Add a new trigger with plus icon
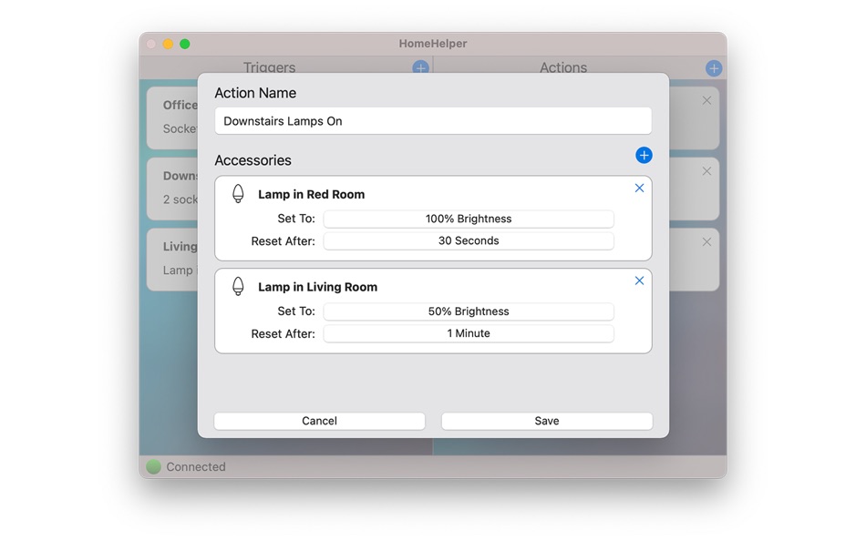 coord(420,67)
